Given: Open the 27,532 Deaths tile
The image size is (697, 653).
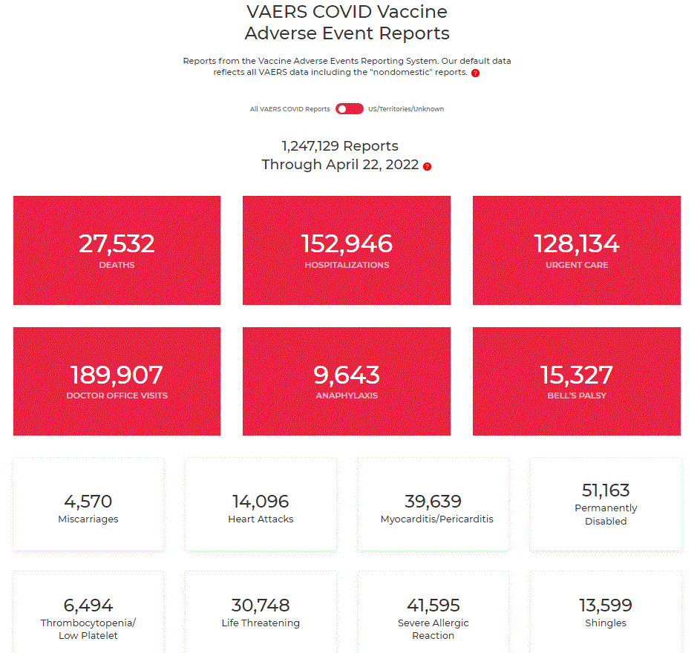Looking at the screenshot, I should coord(117,250).
